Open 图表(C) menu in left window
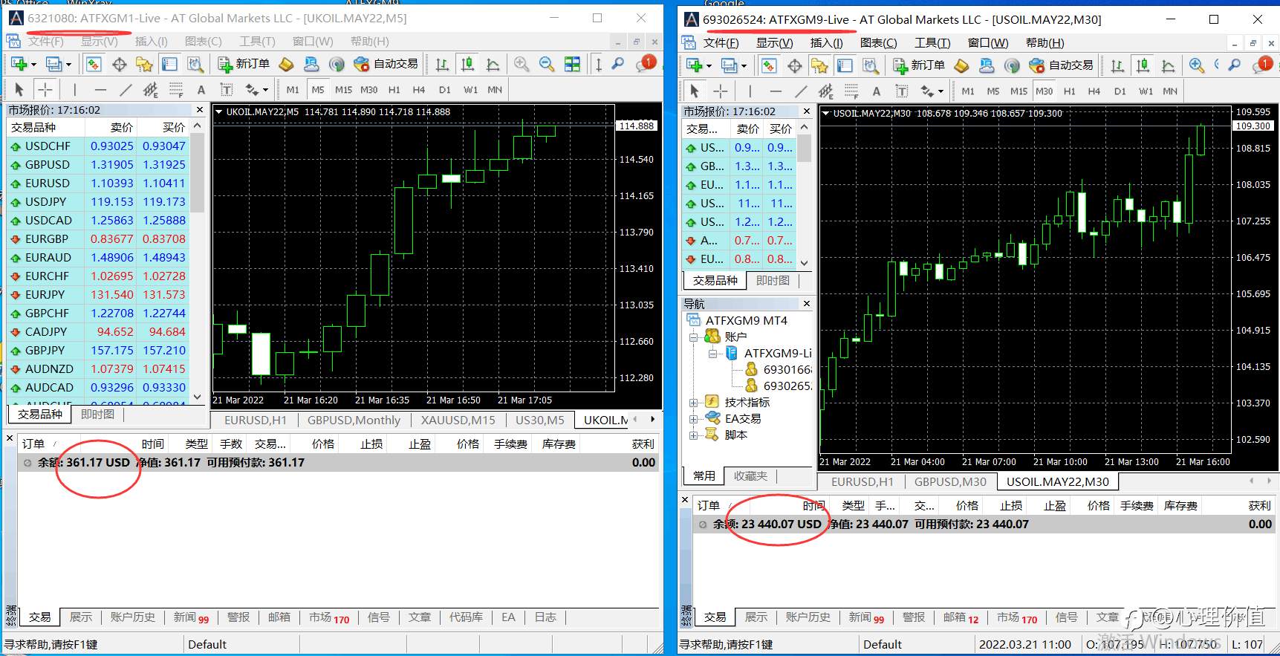1280x656 pixels. 204,42
